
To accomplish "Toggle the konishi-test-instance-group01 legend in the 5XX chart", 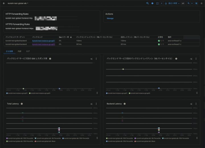I will click(18, 93).
